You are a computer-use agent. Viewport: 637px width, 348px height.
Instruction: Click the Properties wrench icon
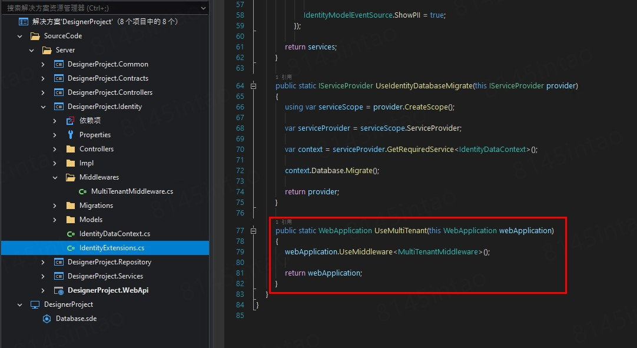coord(71,135)
